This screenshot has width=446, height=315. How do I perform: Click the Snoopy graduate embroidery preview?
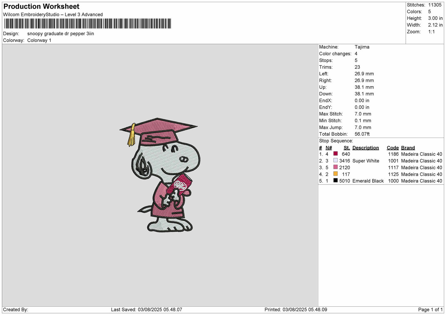pos(160,175)
